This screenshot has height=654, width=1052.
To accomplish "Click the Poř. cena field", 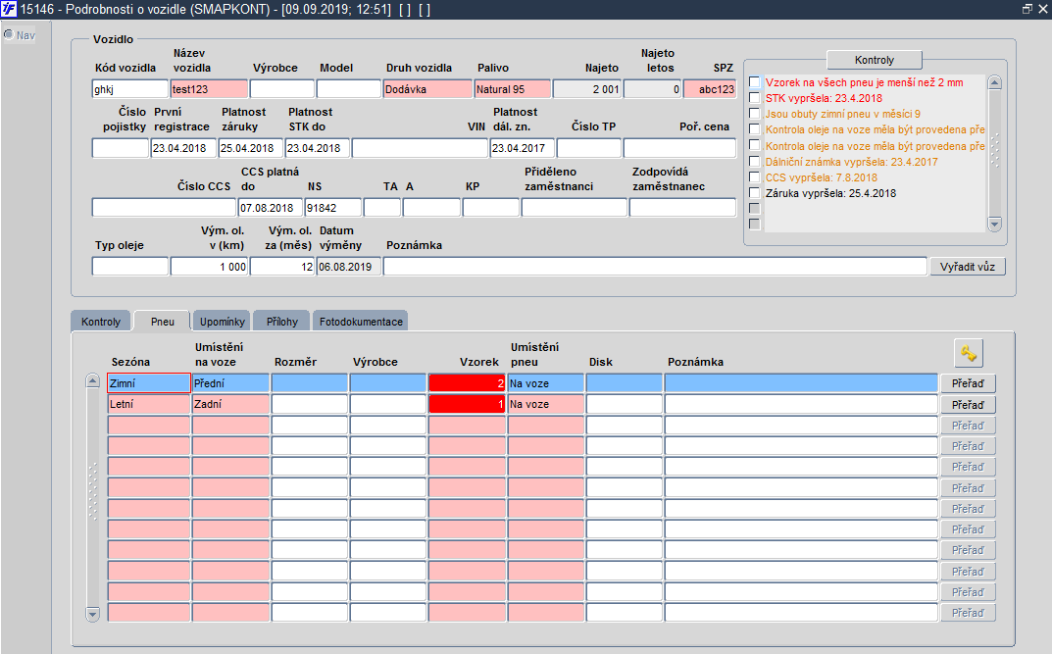I will point(679,148).
